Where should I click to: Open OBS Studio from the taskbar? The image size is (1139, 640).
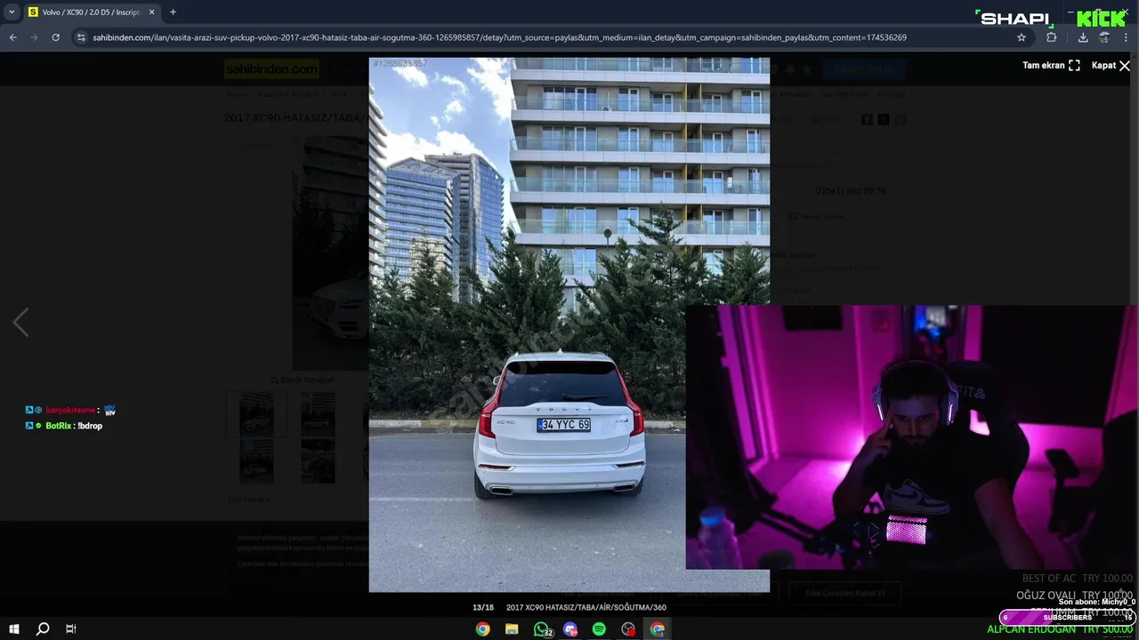click(628, 629)
